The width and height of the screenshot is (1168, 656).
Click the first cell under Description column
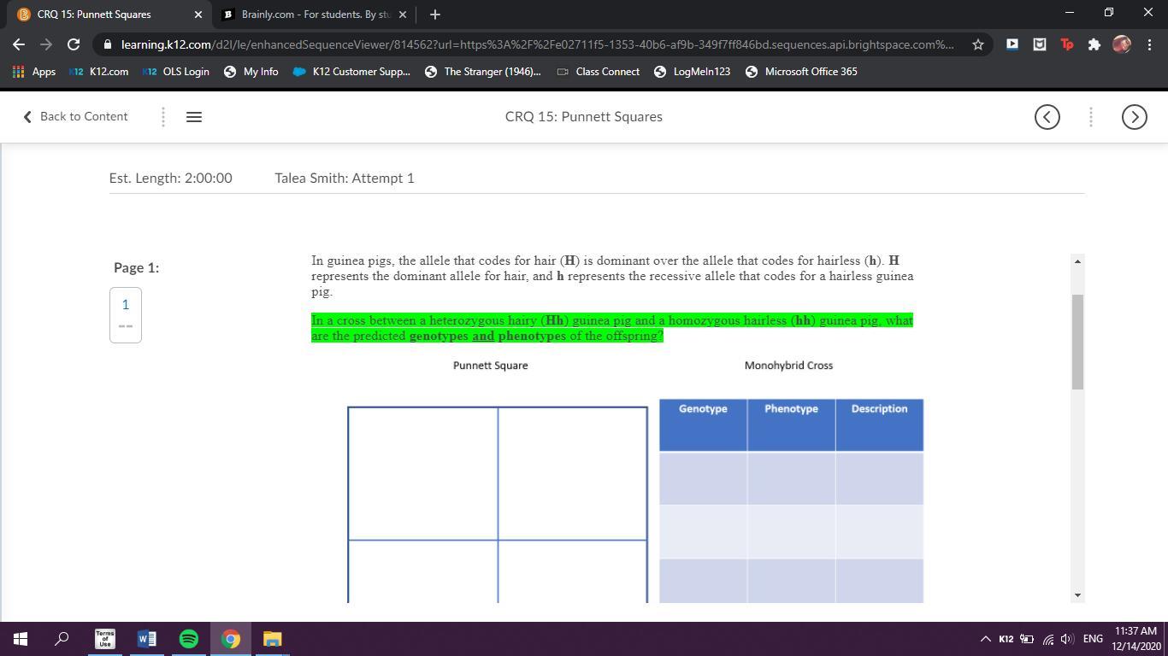[880, 478]
